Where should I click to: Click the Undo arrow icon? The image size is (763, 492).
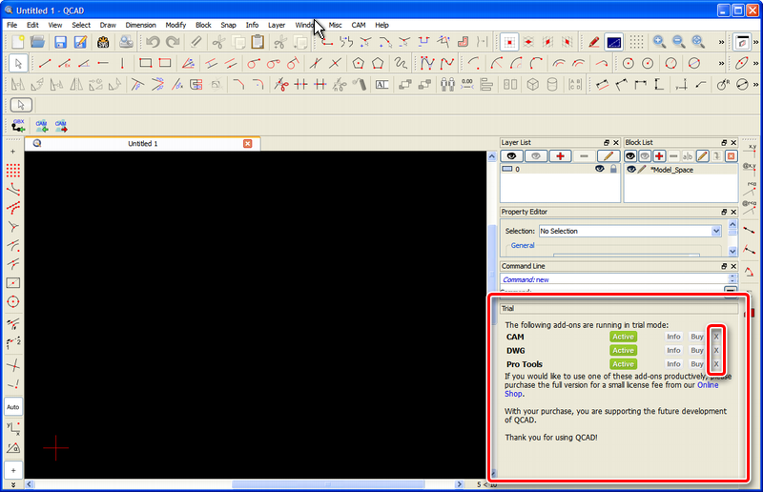click(x=153, y=42)
